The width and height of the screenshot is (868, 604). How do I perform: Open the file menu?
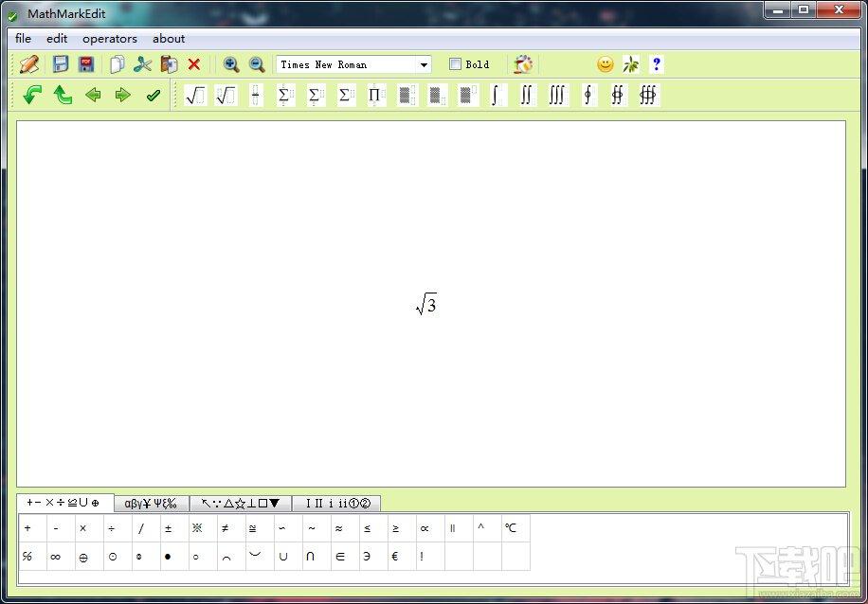[x=24, y=39]
